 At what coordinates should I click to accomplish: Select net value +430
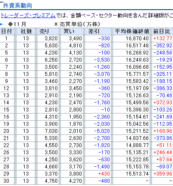click(104, 174)
